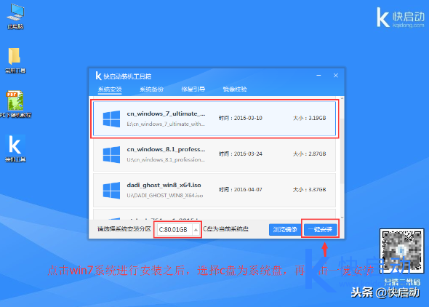Close the 快启动装机工具箱 window
429x307 pixels.
(336, 76)
